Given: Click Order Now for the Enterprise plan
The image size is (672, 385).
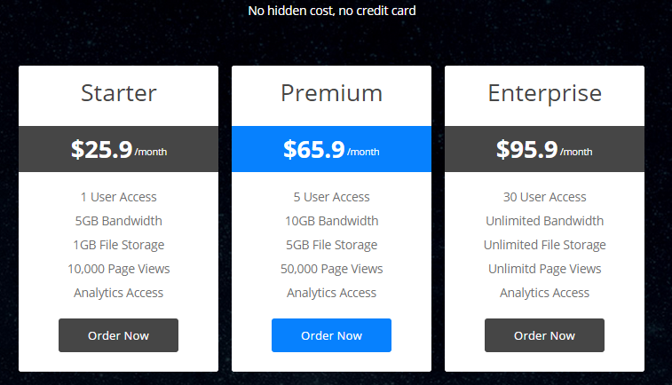Looking at the screenshot, I should [x=544, y=335].
